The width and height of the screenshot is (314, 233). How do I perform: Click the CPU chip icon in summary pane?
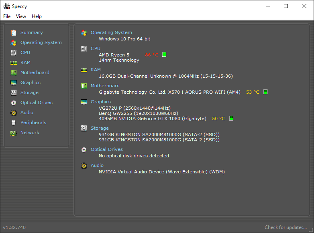[84, 48]
